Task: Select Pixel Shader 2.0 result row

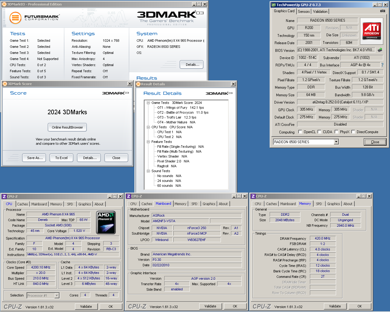Action: (x=173, y=161)
